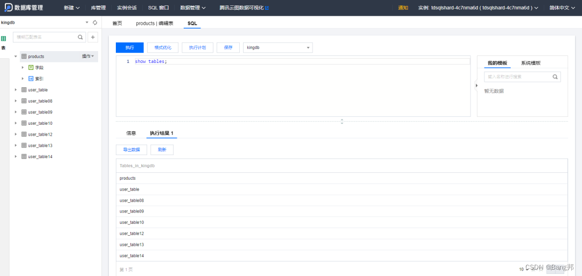582x276 pixels.
Task: Expand the user_table10 tree node
Action: tap(16, 123)
